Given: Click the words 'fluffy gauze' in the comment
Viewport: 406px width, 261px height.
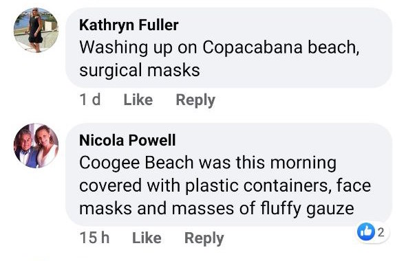Looking at the screenshot, I should click(308, 209).
